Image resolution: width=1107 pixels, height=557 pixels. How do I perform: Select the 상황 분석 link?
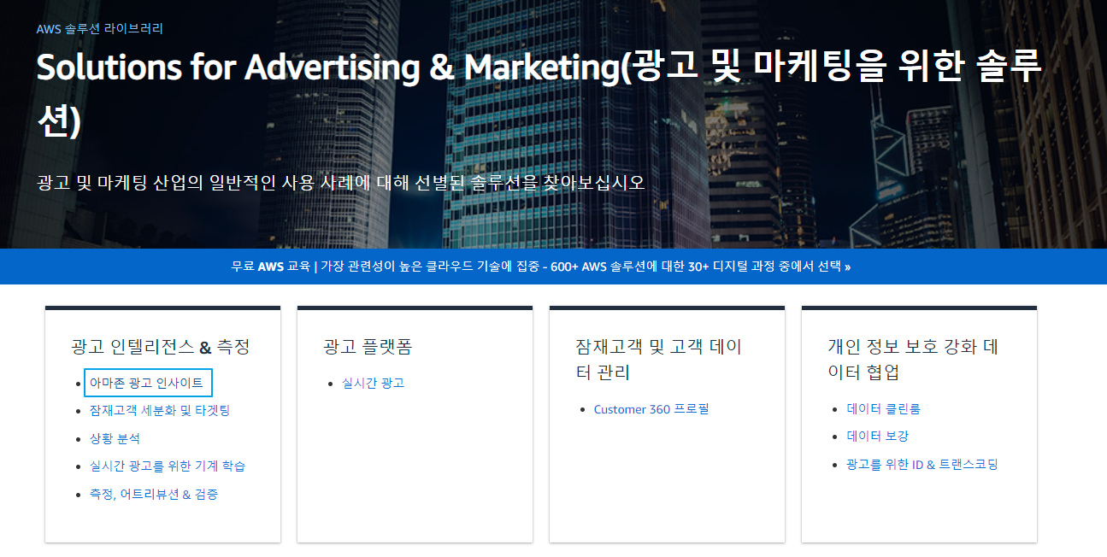(115, 438)
